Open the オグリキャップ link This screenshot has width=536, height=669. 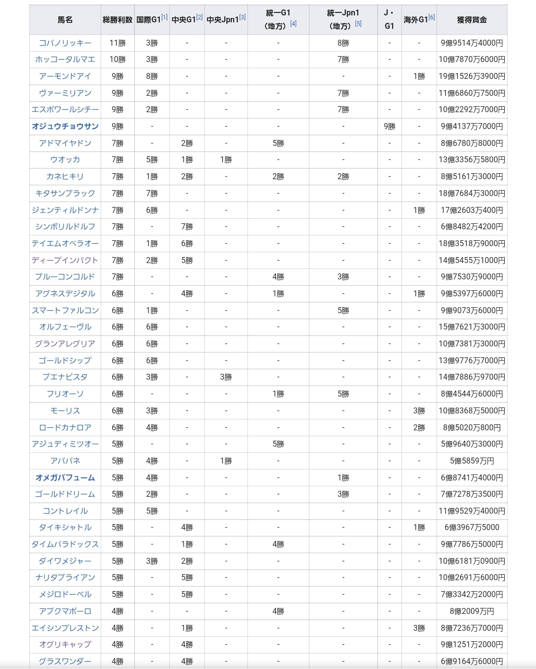pos(65,645)
